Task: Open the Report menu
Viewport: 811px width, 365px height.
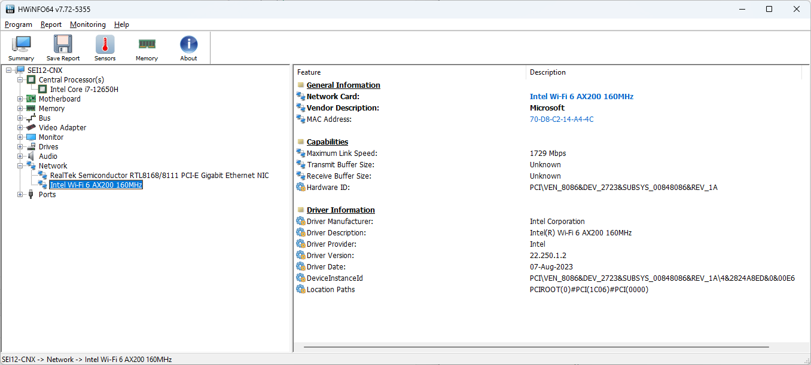Action: pos(51,24)
